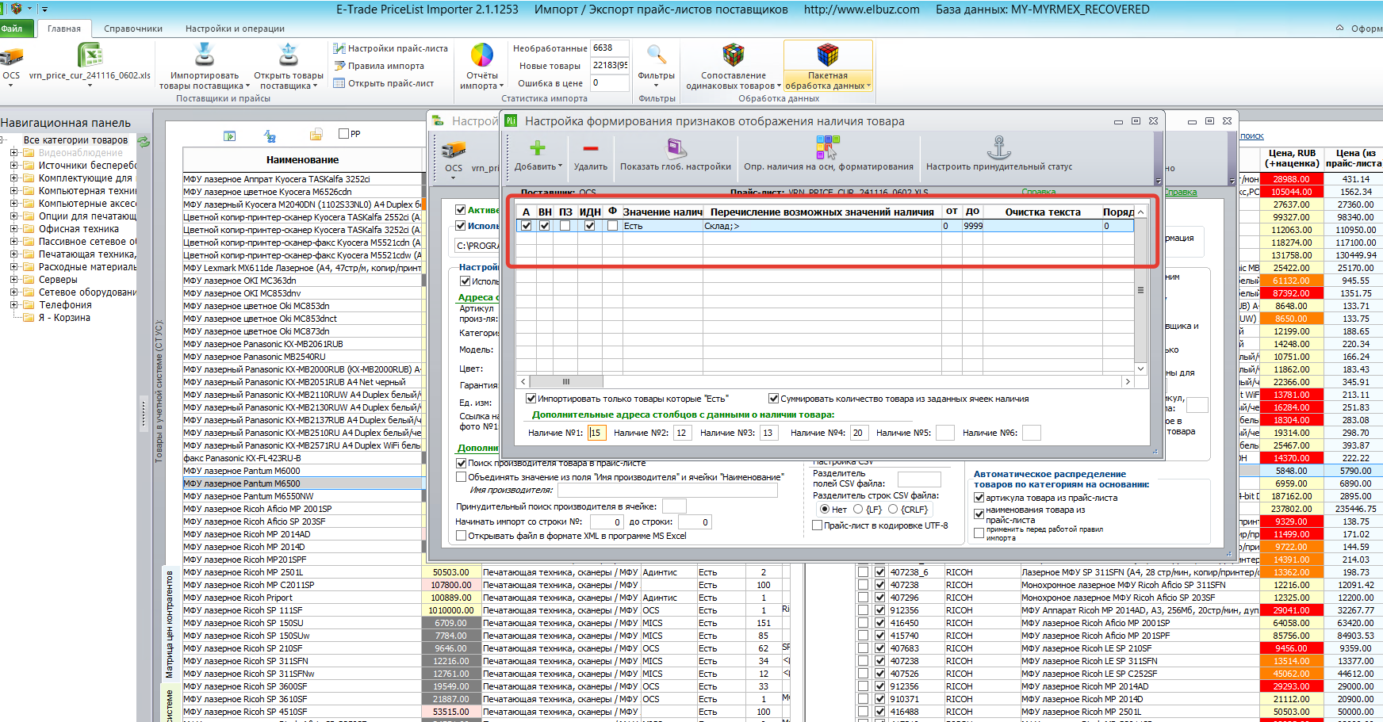
Task: Click the red minus Удалить button
Action: pos(590,155)
